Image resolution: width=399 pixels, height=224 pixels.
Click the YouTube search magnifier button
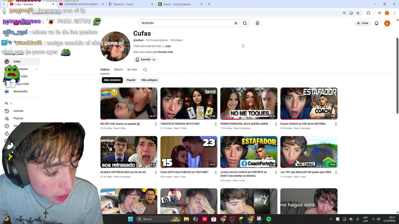[x=245, y=23]
